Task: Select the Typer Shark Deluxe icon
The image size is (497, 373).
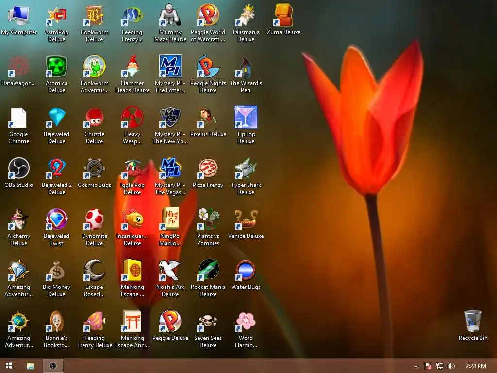Action: coord(246,169)
